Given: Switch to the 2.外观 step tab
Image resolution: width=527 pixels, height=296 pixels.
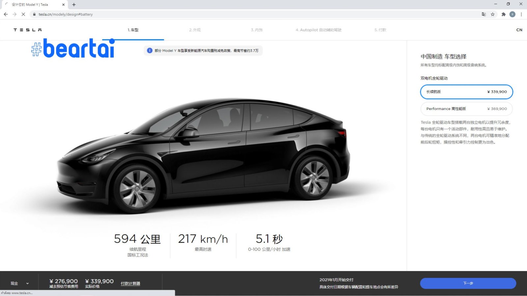Looking at the screenshot, I should tap(195, 30).
